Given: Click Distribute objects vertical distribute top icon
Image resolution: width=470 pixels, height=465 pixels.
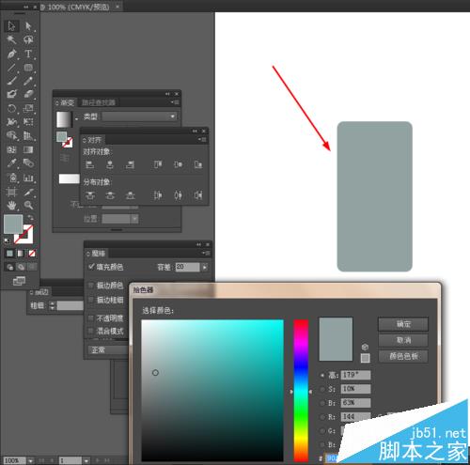Looking at the screenshot, I should coord(90,195).
